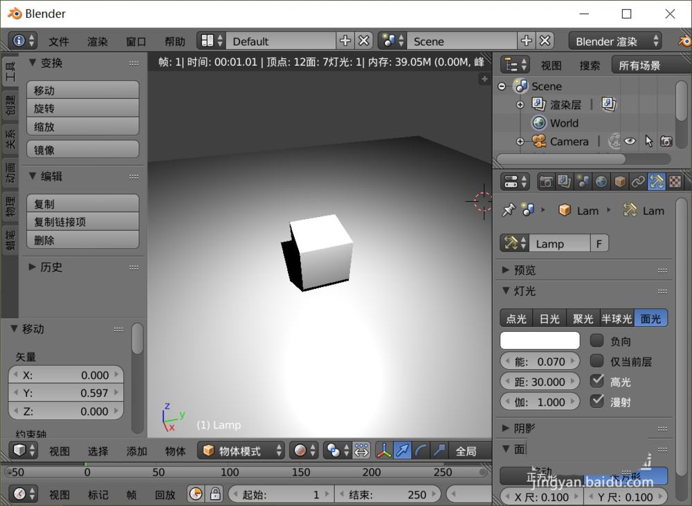Click the white lamp color swatch

[540, 340]
